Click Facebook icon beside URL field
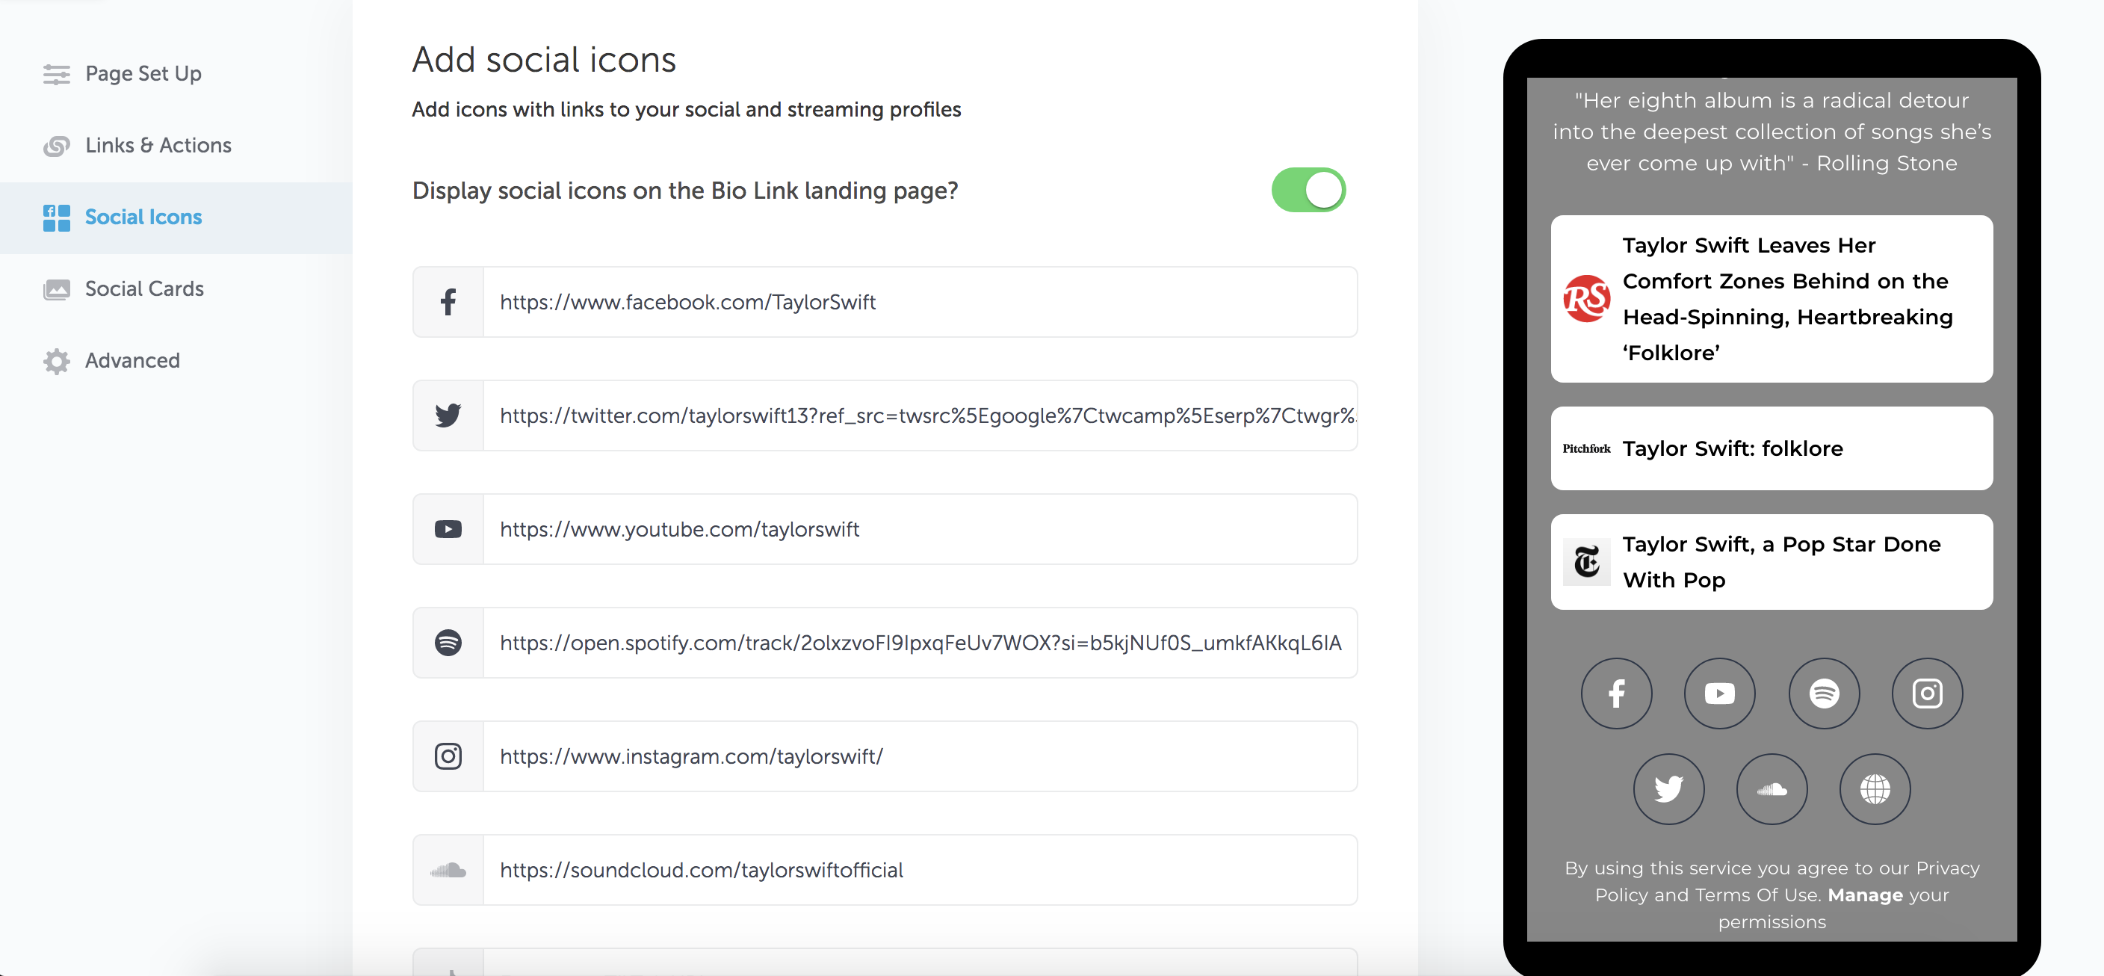2104x976 pixels. [x=448, y=302]
